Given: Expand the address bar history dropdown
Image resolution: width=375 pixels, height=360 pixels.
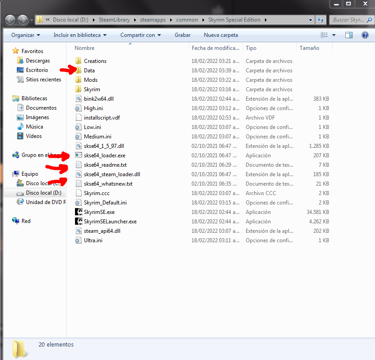Looking at the screenshot, I should (310, 20).
